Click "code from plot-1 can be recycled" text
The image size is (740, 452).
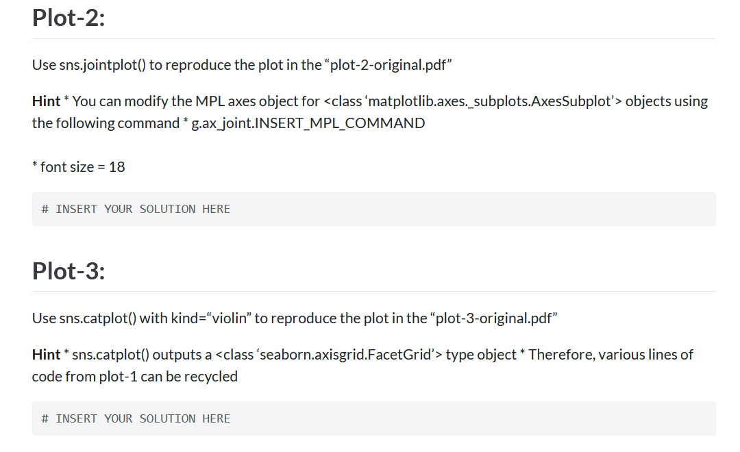pyautogui.click(x=135, y=377)
